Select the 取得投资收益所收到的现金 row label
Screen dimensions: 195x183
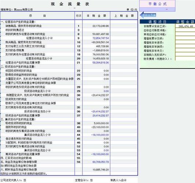coord(21,75)
